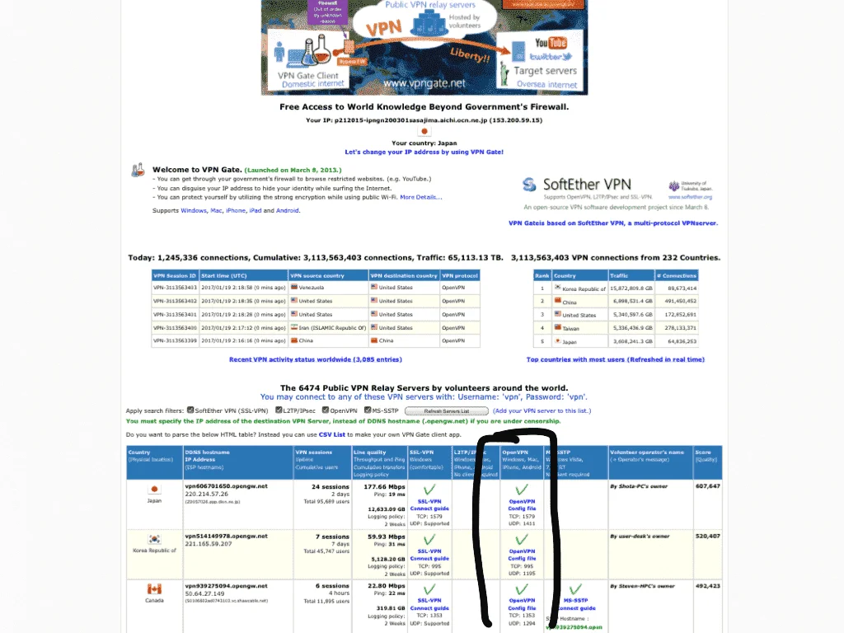The width and height of the screenshot is (844, 633).
Task: Open MS-SSTP Connect guide for the Canada server
Action: point(576,604)
